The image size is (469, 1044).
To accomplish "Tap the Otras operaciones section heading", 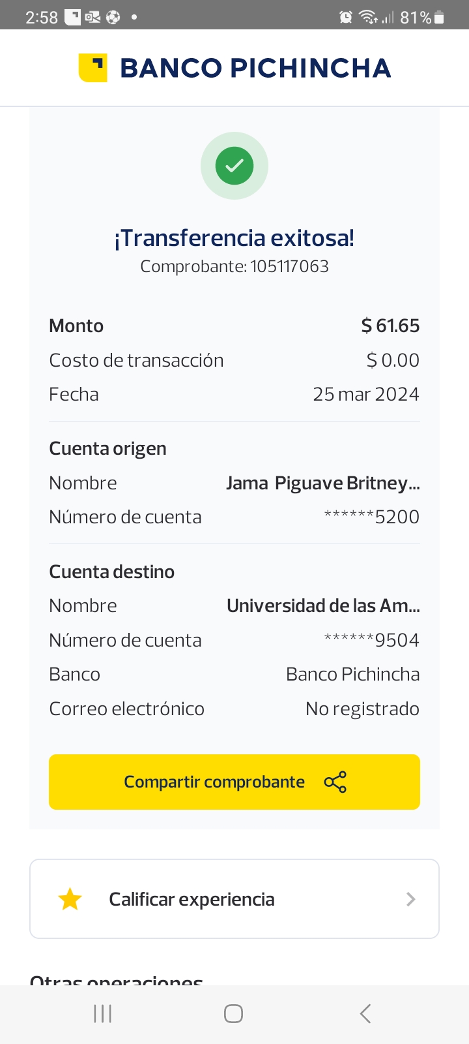I will (117, 980).
